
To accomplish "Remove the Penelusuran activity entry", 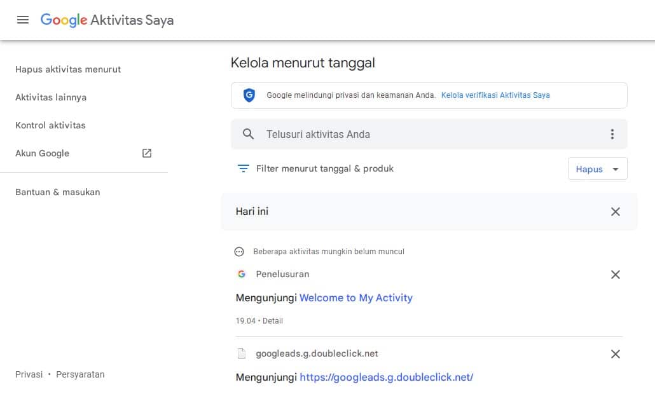I will pos(615,275).
